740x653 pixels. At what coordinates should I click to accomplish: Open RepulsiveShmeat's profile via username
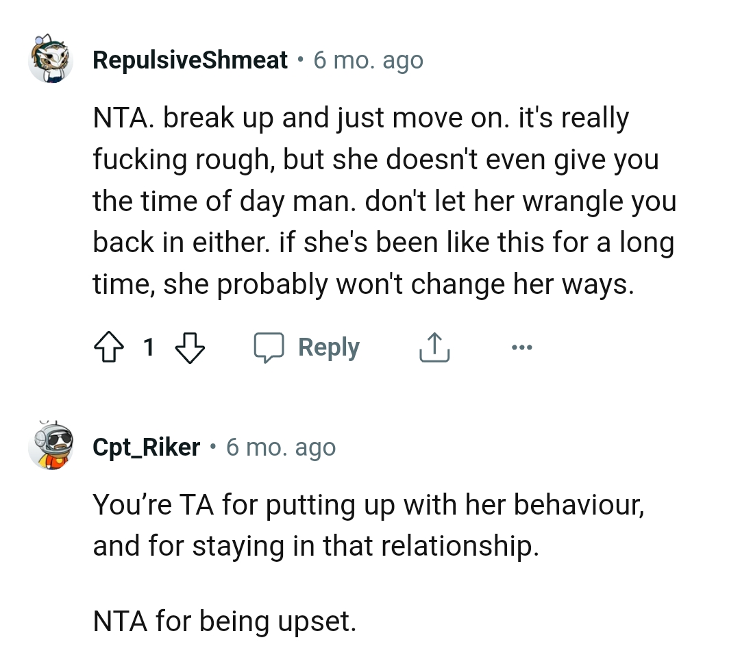point(190,59)
